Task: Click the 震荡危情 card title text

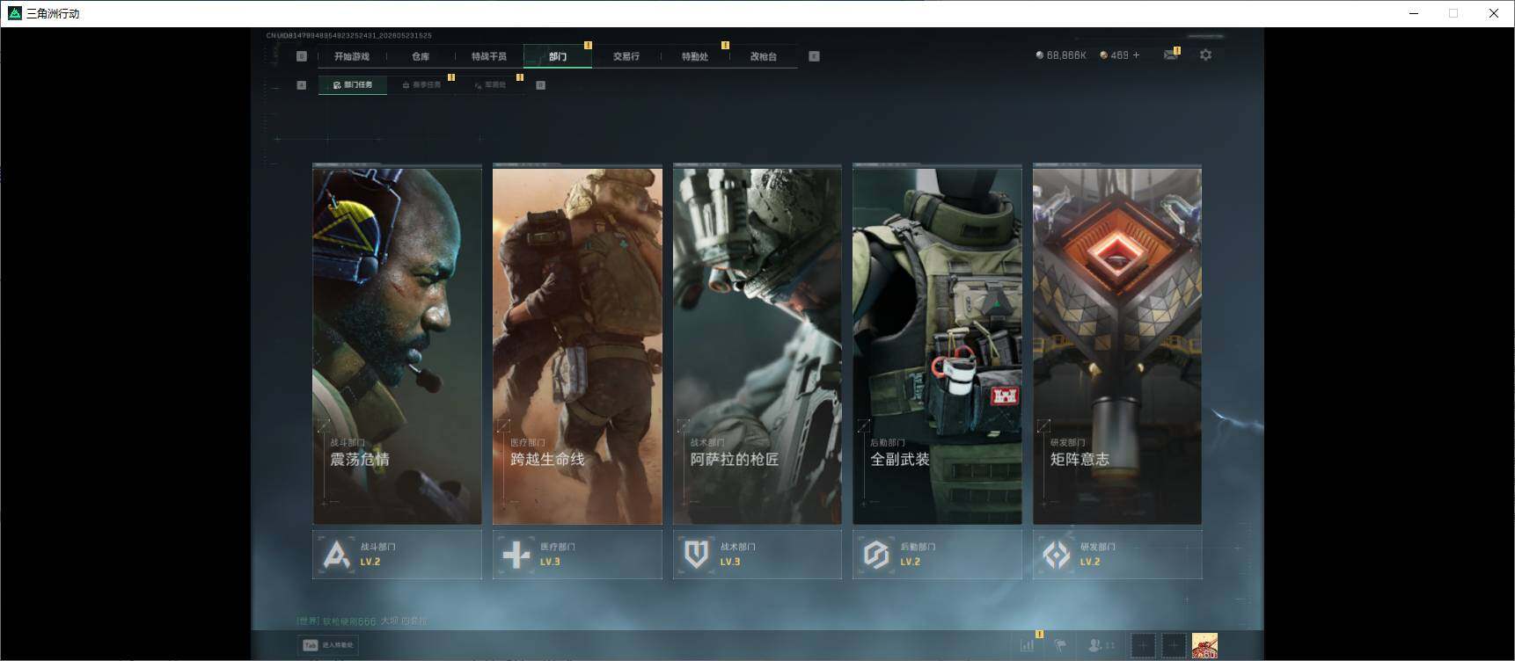Action: click(x=360, y=459)
